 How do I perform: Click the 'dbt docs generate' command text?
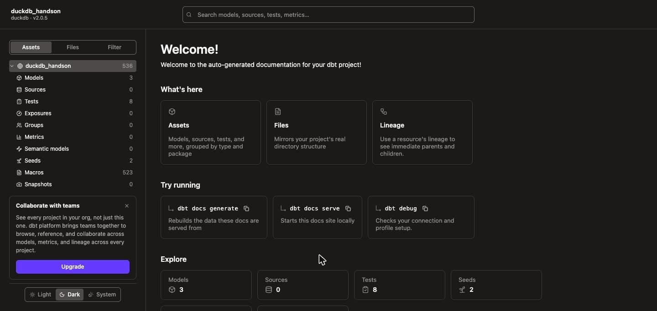[208, 209]
